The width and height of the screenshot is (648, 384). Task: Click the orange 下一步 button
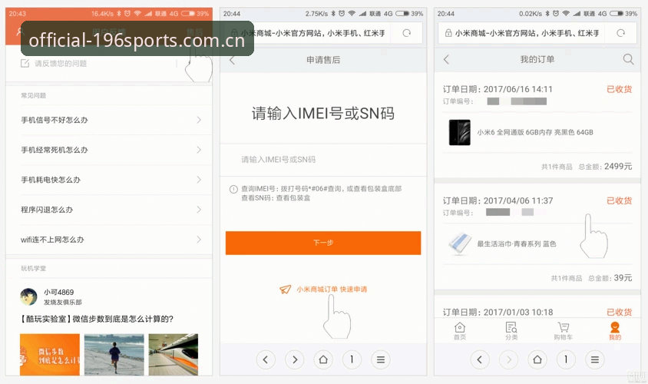pyautogui.click(x=323, y=243)
